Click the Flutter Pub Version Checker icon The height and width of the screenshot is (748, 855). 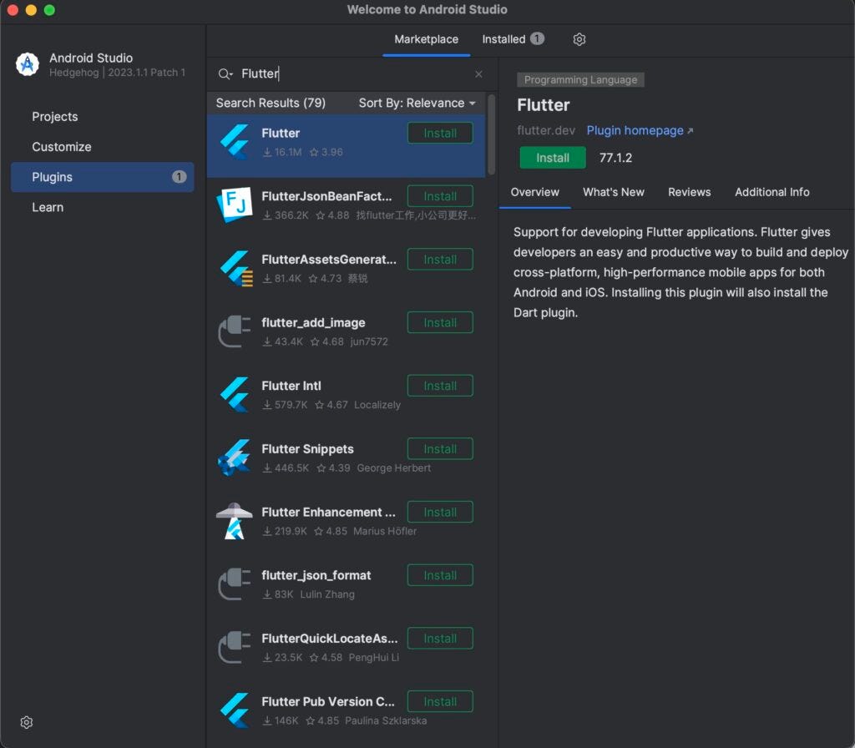click(236, 709)
